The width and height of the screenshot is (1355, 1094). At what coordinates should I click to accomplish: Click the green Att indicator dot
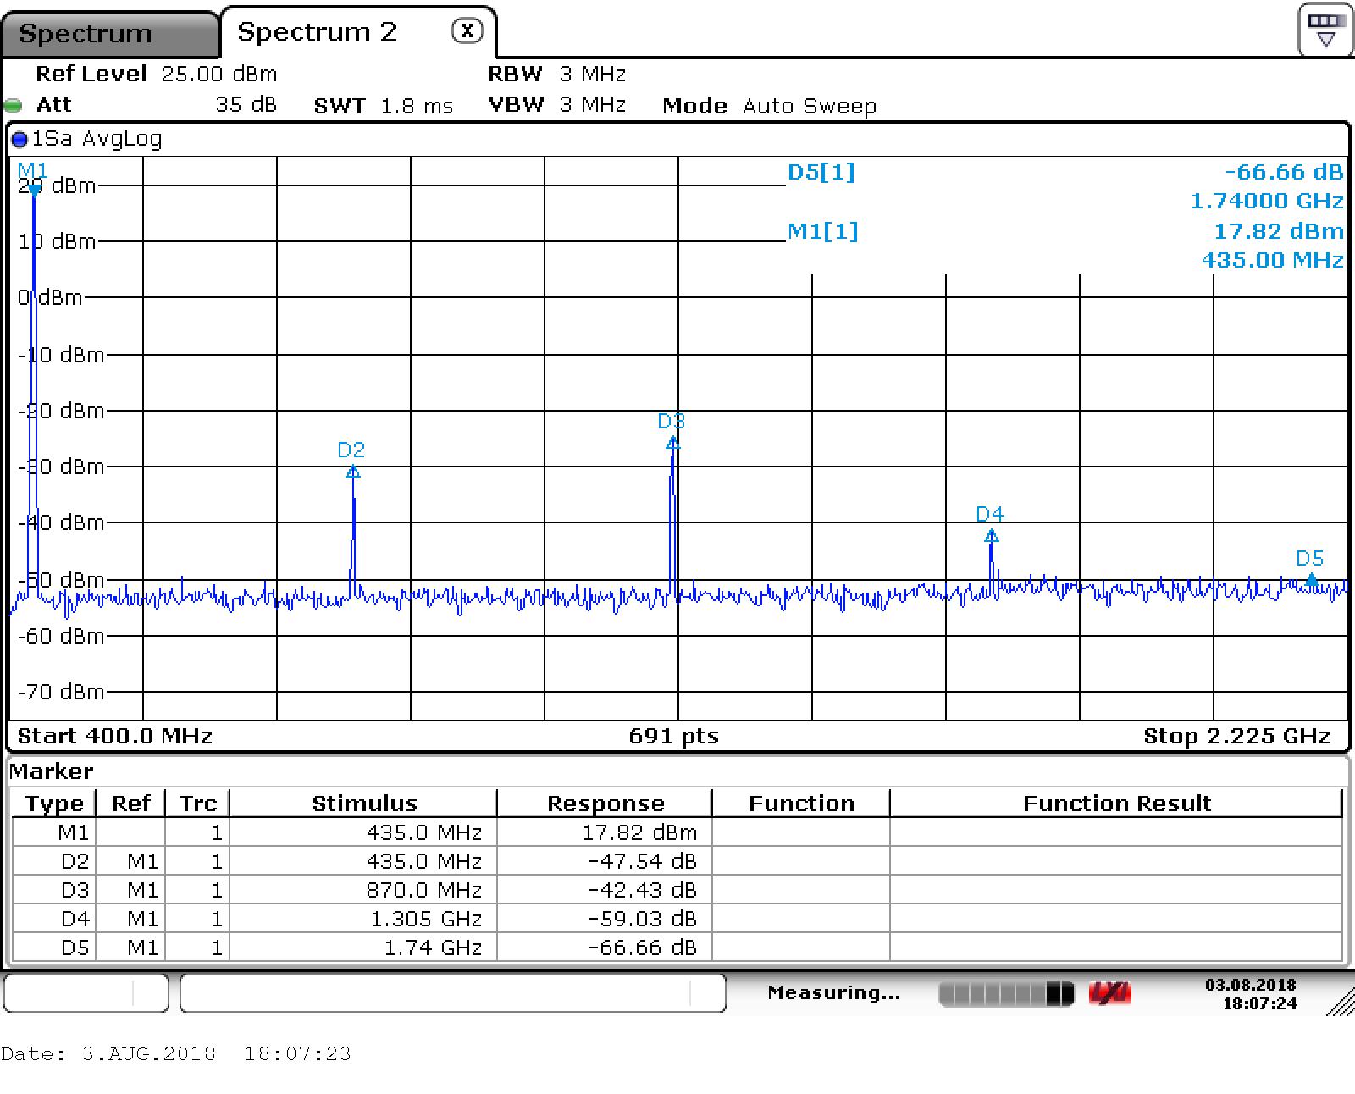[13, 106]
